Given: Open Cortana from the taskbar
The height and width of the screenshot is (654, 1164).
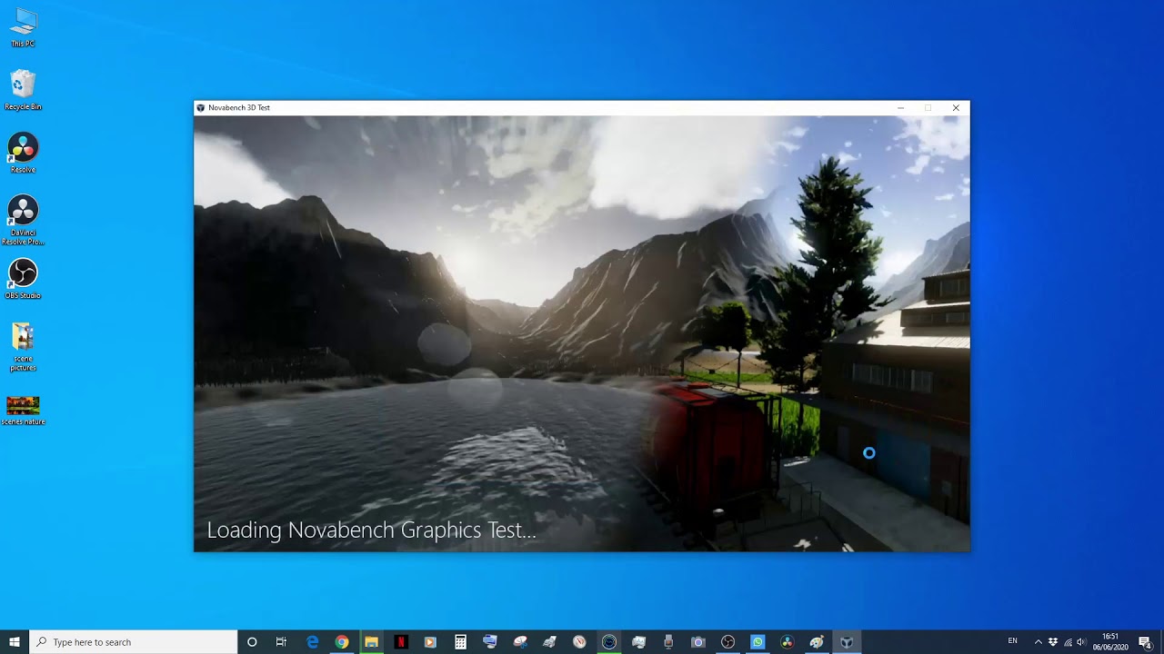Looking at the screenshot, I should 252,642.
